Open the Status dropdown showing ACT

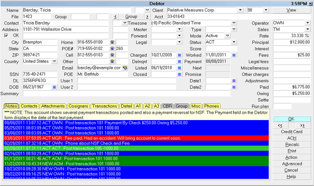pyautogui.click(x=234, y=42)
